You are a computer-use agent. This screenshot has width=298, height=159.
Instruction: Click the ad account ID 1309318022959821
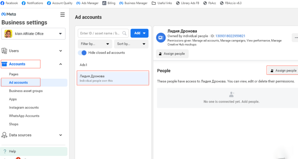[230, 36]
